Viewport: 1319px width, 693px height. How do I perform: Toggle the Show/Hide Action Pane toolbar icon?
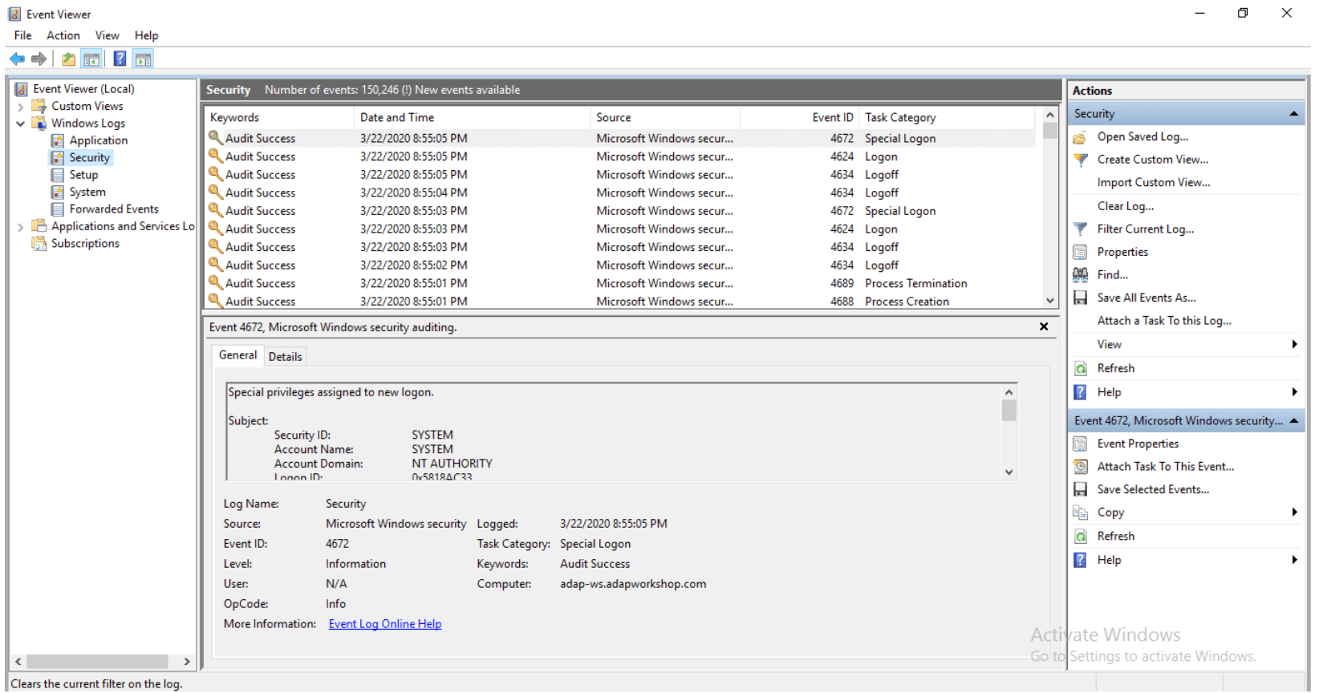(143, 59)
